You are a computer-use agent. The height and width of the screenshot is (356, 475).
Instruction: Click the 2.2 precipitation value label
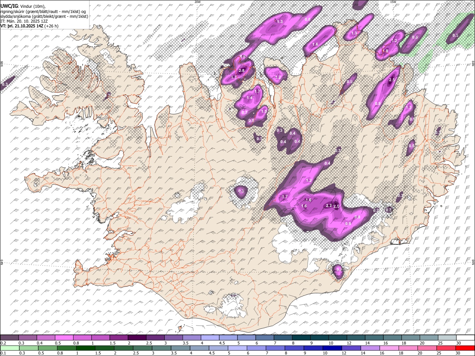[x=329, y=205]
